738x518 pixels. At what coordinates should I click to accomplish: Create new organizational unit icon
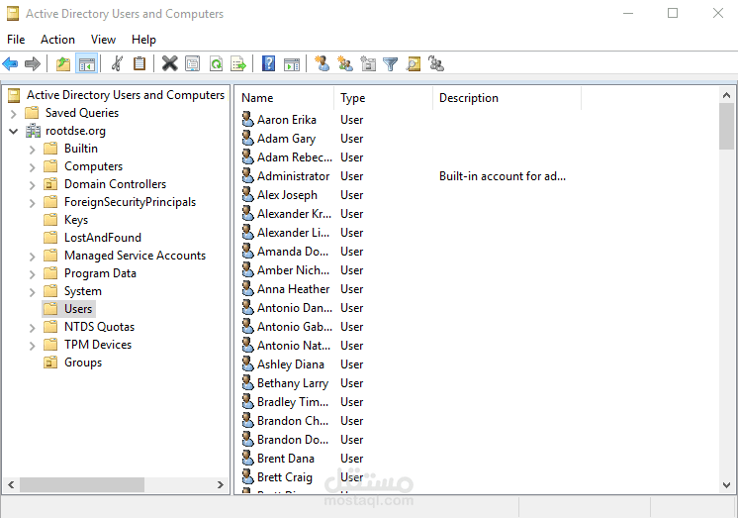[x=368, y=63]
